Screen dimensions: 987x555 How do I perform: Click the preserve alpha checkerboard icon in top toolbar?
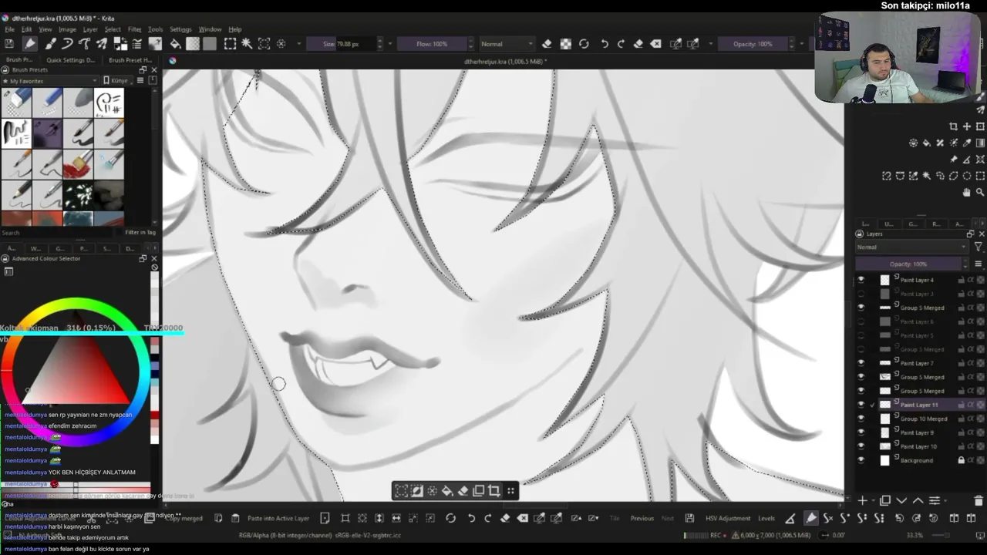pos(565,44)
